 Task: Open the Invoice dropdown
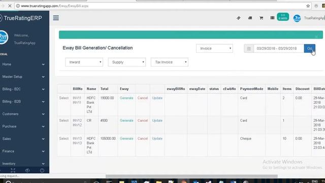tap(214, 48)
